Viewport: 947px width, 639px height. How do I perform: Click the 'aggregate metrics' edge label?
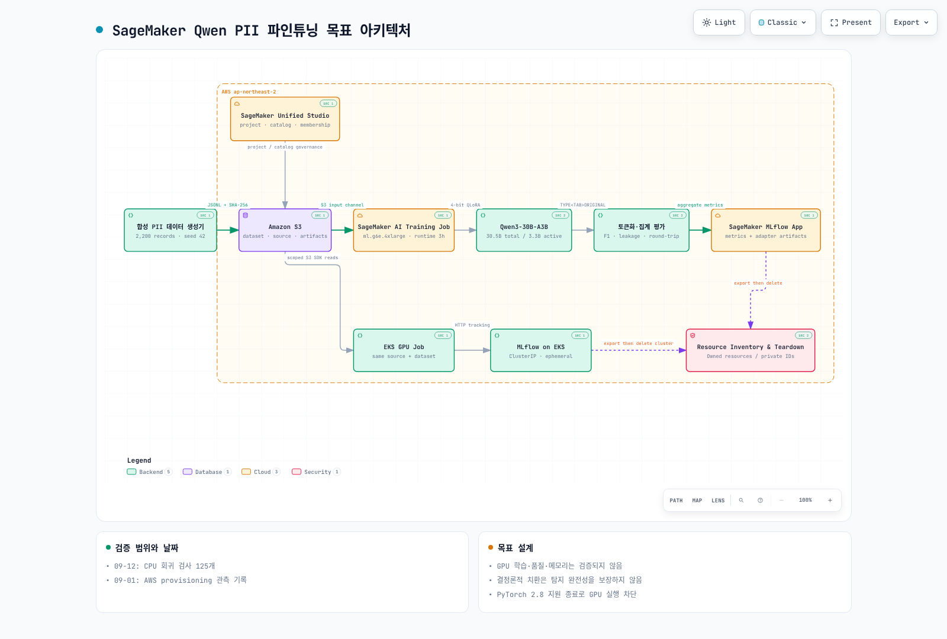[700, 205]
